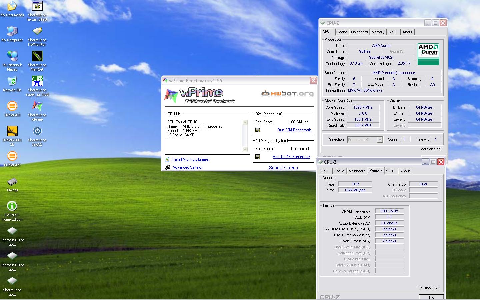This screenshot has width=480, height=300.
Task: Click the Install Missing Libraries icon
Action: 167,160
